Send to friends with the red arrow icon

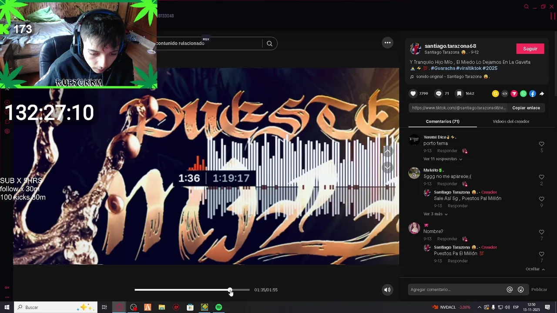click(514, 93)
